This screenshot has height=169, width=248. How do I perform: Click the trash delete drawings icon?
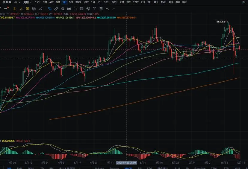pos(101,9)
